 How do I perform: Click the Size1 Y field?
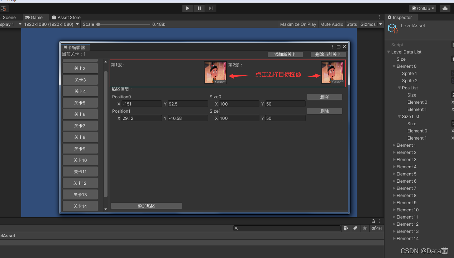(x=285, y=118)
